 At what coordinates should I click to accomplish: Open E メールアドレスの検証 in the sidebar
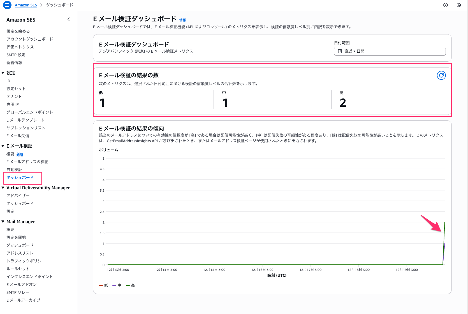27,162
